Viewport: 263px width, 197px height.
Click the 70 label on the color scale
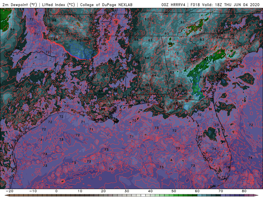(221, 191)
